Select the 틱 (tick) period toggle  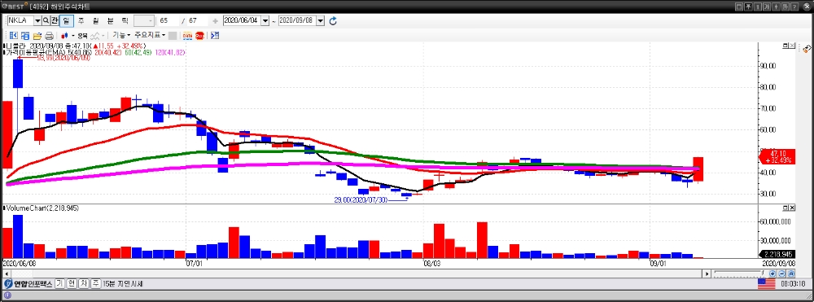pos(125,20)
